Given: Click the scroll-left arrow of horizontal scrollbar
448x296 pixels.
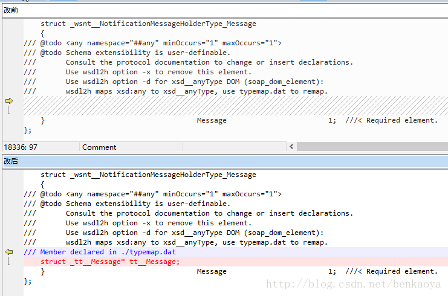Looking at the screenshot, I should point(291,147).
